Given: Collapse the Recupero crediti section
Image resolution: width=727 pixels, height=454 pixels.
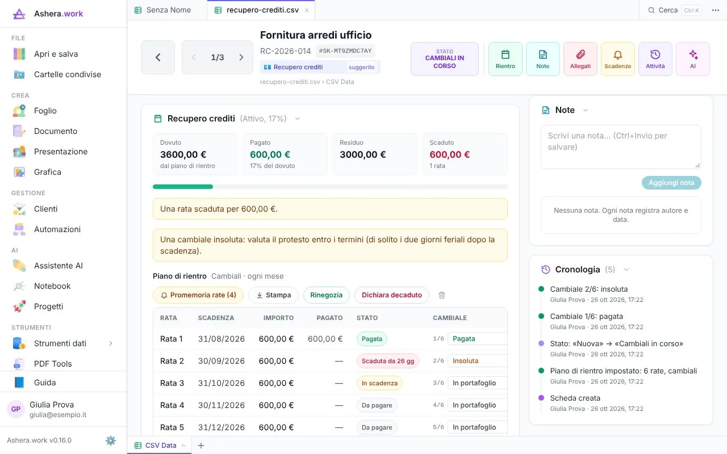Looking at the screenshot, I should (x=297, y=119).
